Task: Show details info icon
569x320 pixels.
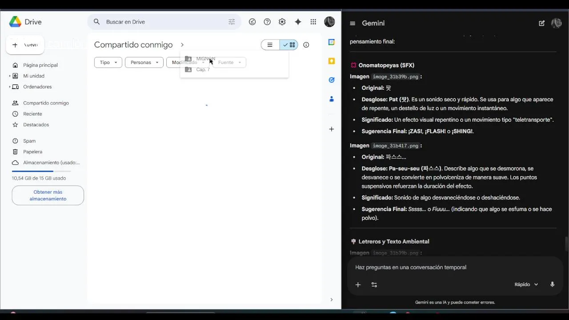Action: click(x=306, y=45)
